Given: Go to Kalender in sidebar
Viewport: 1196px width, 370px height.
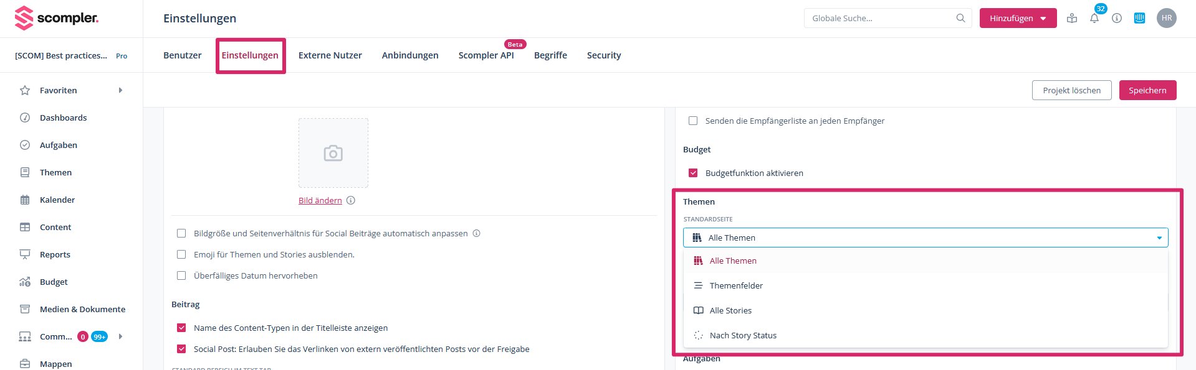Looking at the screenshot, I should click(x=57, y=200).
